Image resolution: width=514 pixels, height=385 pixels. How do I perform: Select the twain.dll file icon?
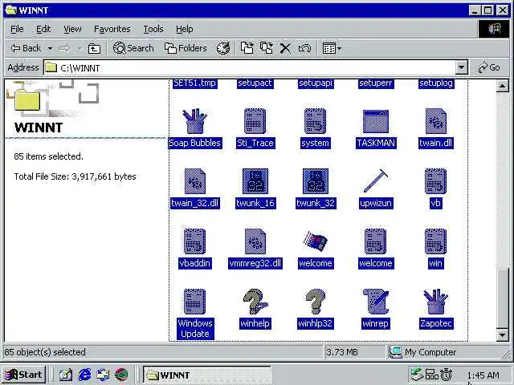(x=435, y=121)
